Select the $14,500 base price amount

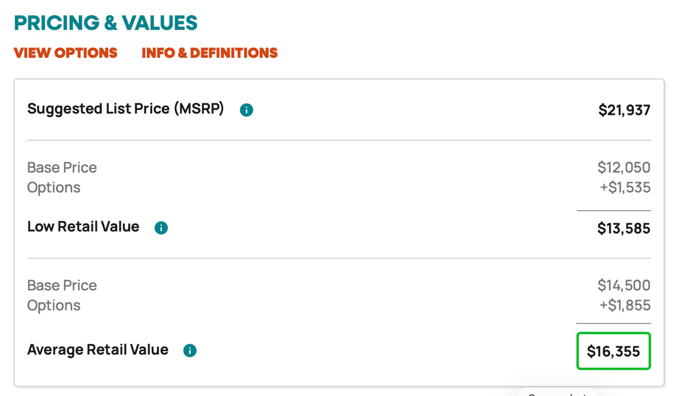623,286
